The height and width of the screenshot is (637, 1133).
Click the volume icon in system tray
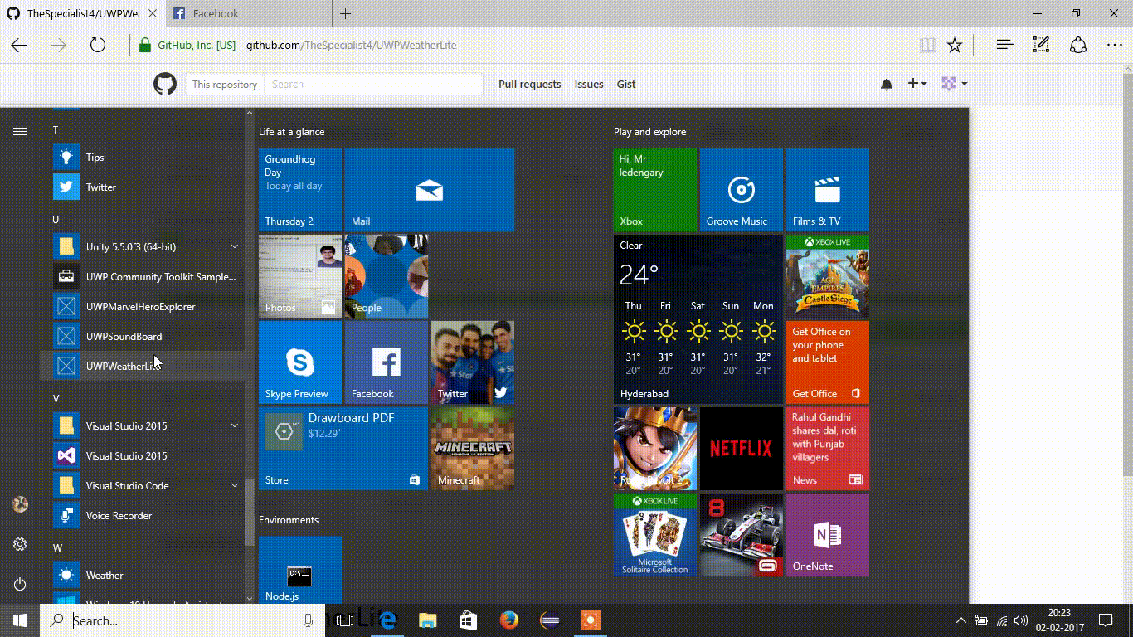(1020, 620)
